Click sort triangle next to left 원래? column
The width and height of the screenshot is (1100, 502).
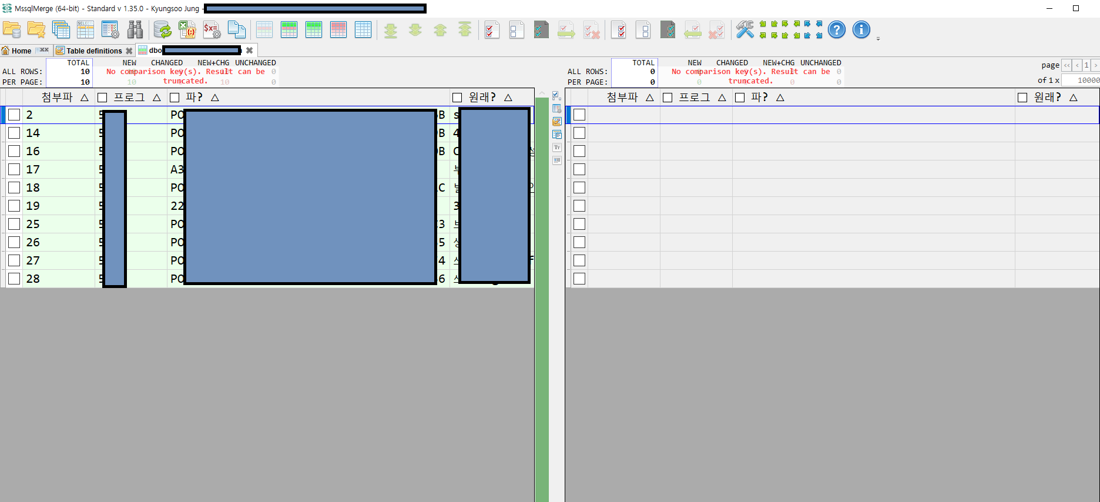coord(508,98)
